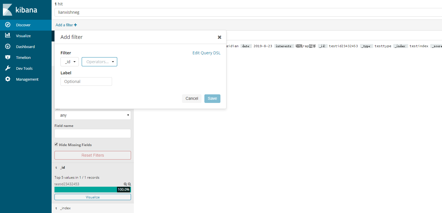
Task: Click the _index: label in document row
Action: 401,46
